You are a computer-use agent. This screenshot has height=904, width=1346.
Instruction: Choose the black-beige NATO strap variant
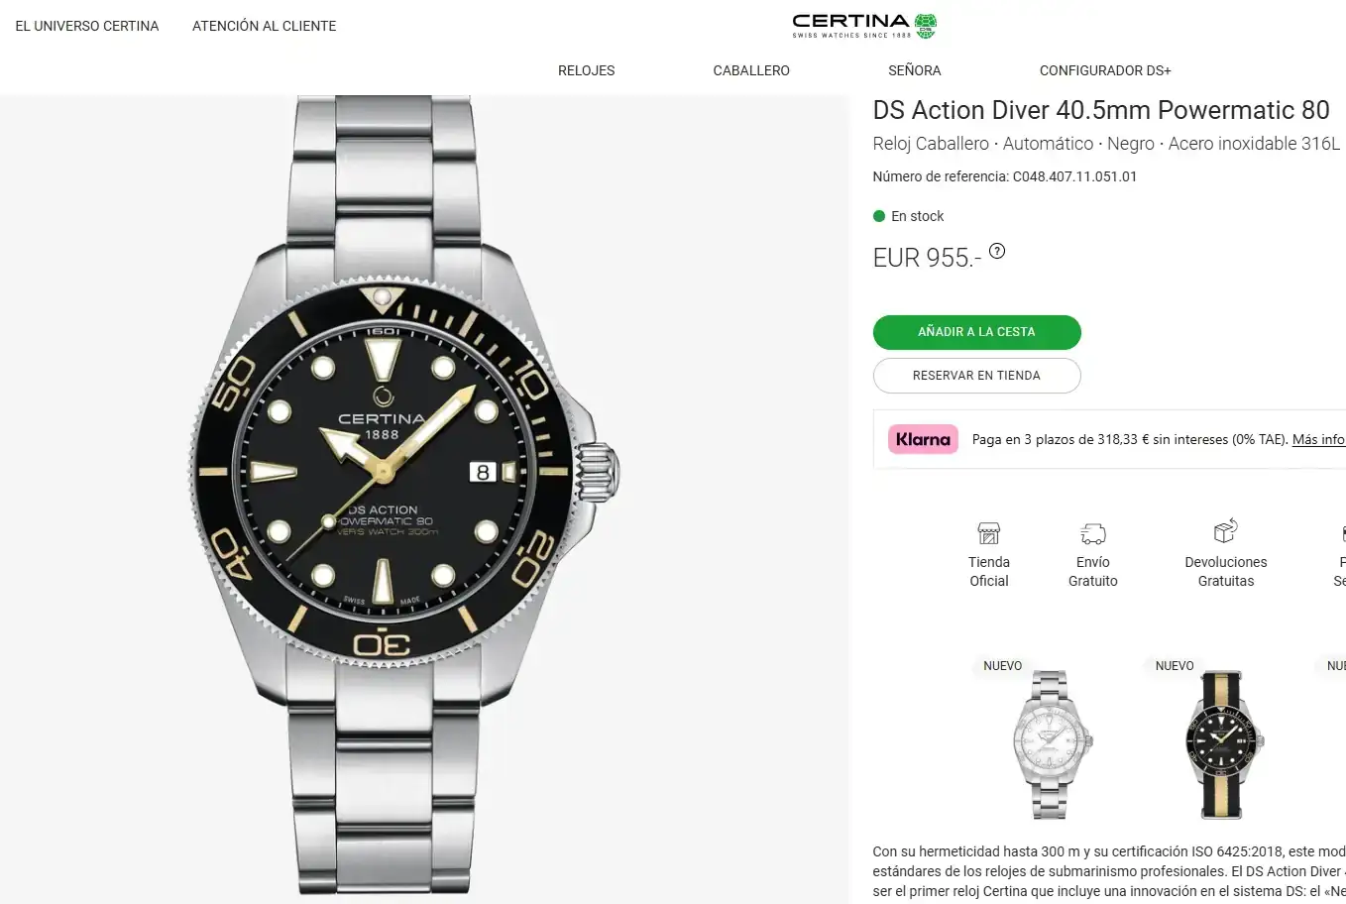[1223, 743]
